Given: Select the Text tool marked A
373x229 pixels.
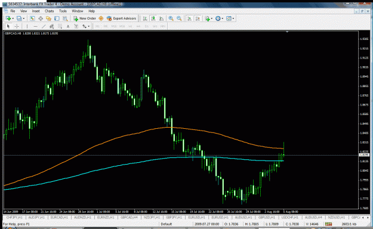Looking at the screenshot, I should (x=68, y=26).
